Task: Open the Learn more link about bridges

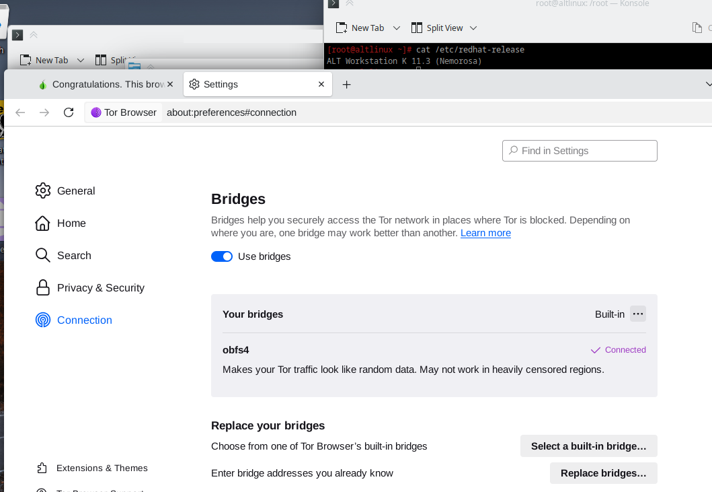Action: point(485,233)
